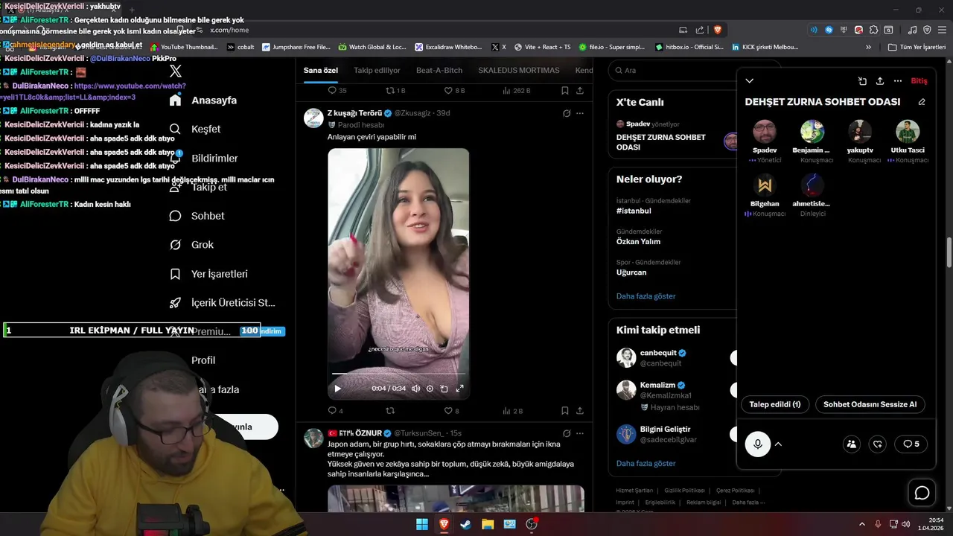953x536 pixels.
Task: Seek on the video progress bar
Action: (x=398, y=373)
